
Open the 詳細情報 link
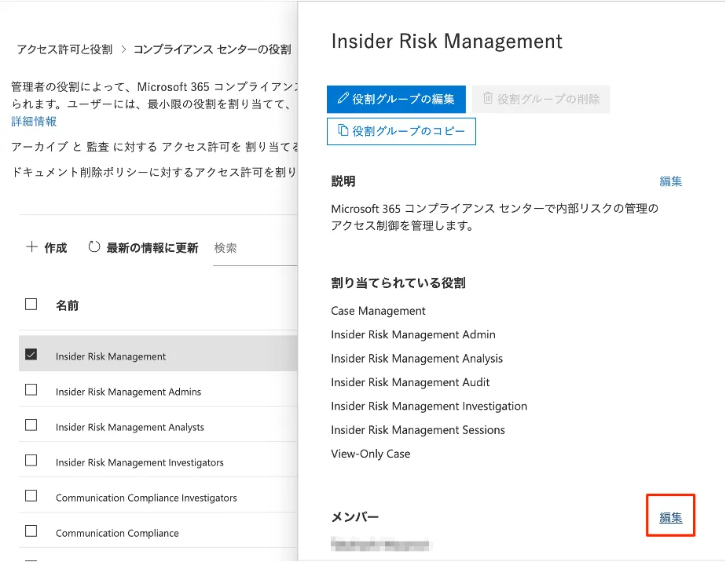pos(34,122)
